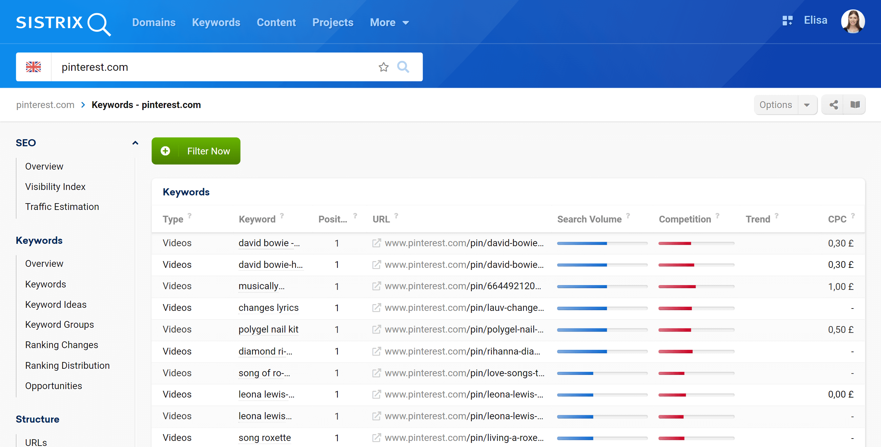Open external link icon for song roxette row
This screenshot has height=447, width=881.
[x=376, y=438]
